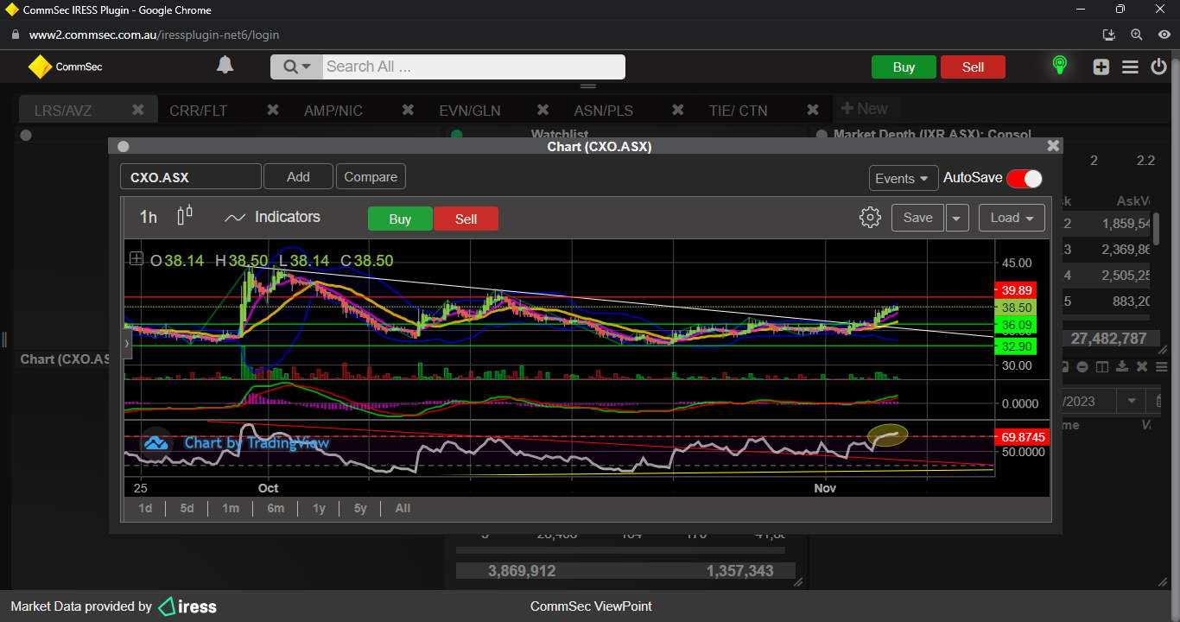This screenshot has width=1180, height=622.
Task: Click the top bar Sell button
Action: 973,67
